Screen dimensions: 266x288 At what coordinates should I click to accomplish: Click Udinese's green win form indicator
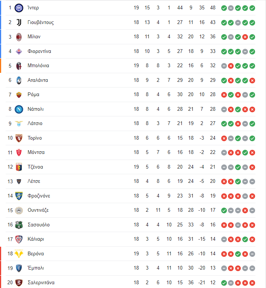(224, 211)
